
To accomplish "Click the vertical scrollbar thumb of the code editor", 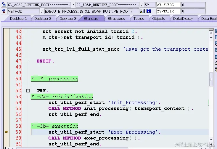I will pyautogui.click(x=211, y=79).
